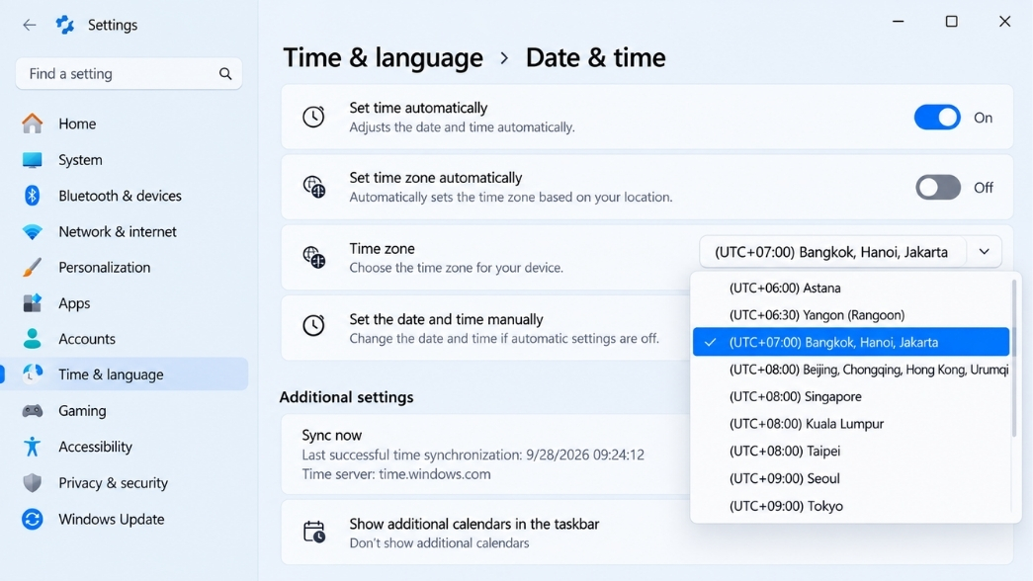Click calendar icon beside additional calendars

coord(314,532)
